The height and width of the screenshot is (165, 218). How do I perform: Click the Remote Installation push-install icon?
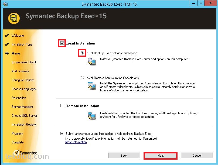tap(92, 116)
